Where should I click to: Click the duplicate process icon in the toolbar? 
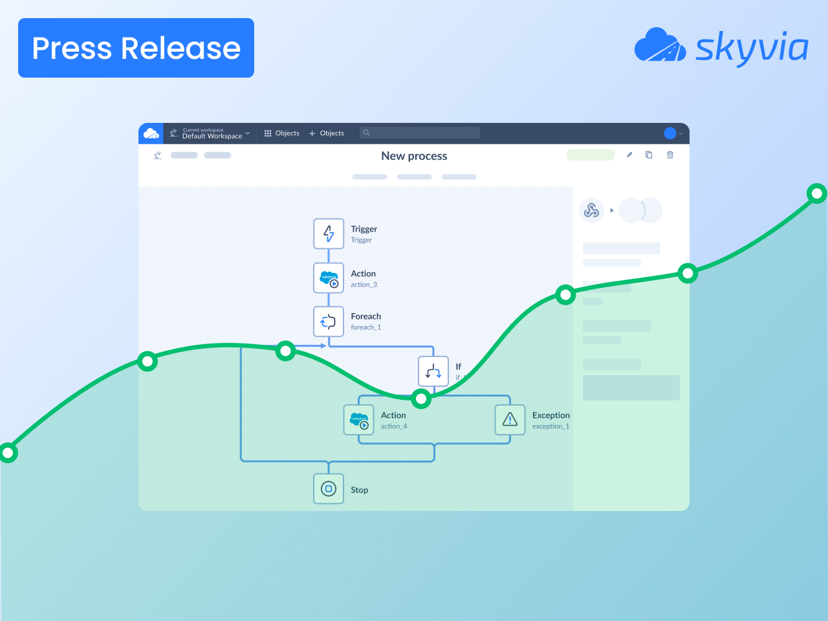click(649, 155)
